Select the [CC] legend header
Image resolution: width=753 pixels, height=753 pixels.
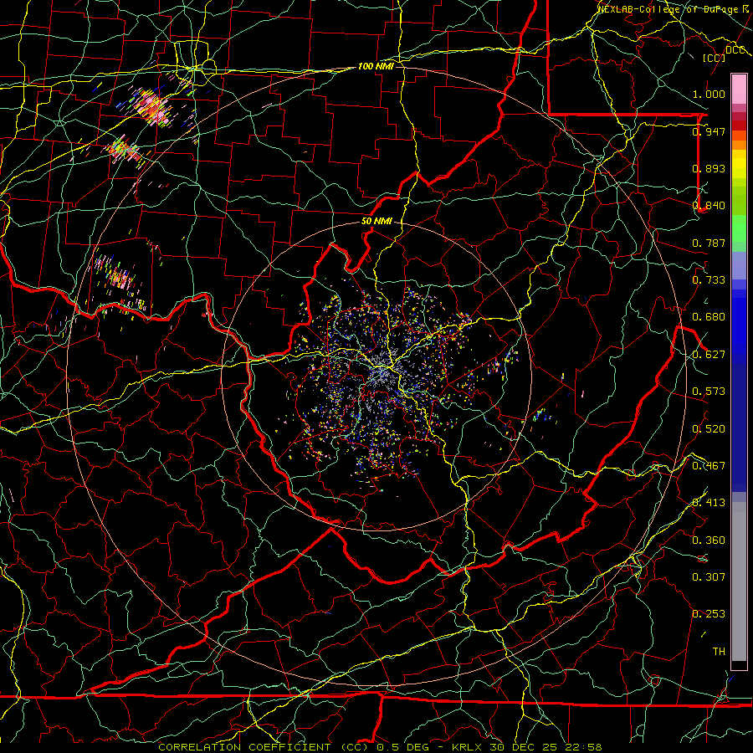click(x=714, y=58)
